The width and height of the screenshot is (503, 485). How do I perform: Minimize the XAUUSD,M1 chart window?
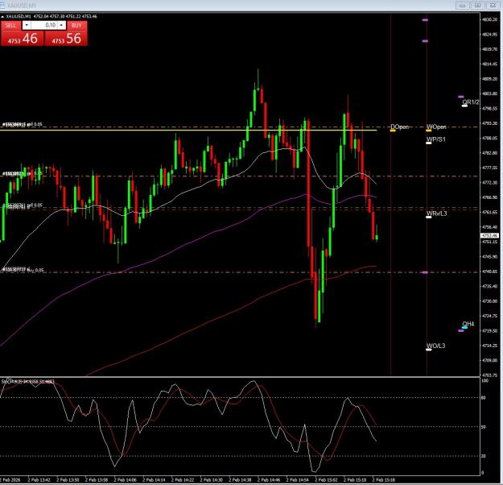(x=462, y=5)
